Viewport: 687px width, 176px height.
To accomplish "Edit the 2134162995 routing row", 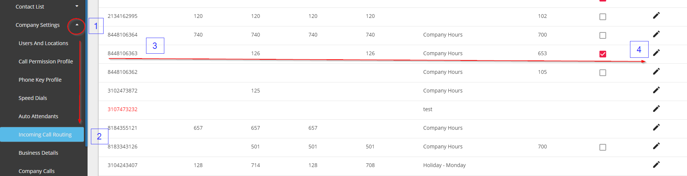I will pyautogui.click(x=656, y=15).
